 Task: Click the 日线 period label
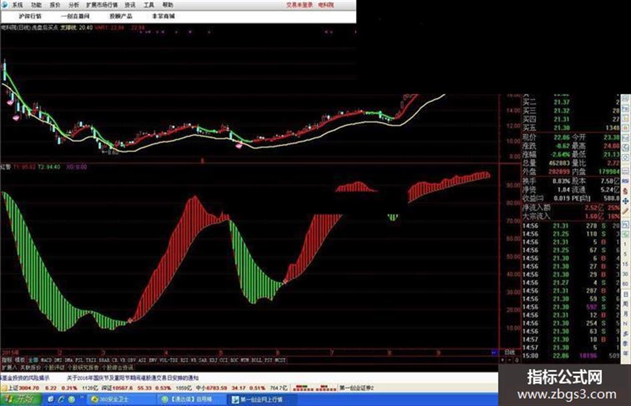click(x=509, y=352)
